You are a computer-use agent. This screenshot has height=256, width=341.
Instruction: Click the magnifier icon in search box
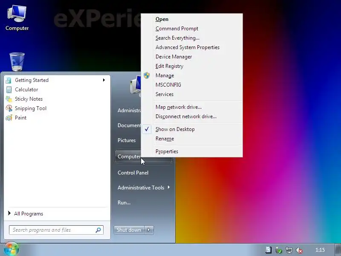(x=98, y=230)
